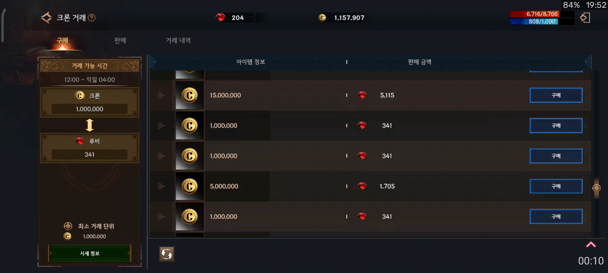This screenshot has height=273, width=608.
Task: Click the Kron trade diamond logo icon
Action: click(46, 18)
